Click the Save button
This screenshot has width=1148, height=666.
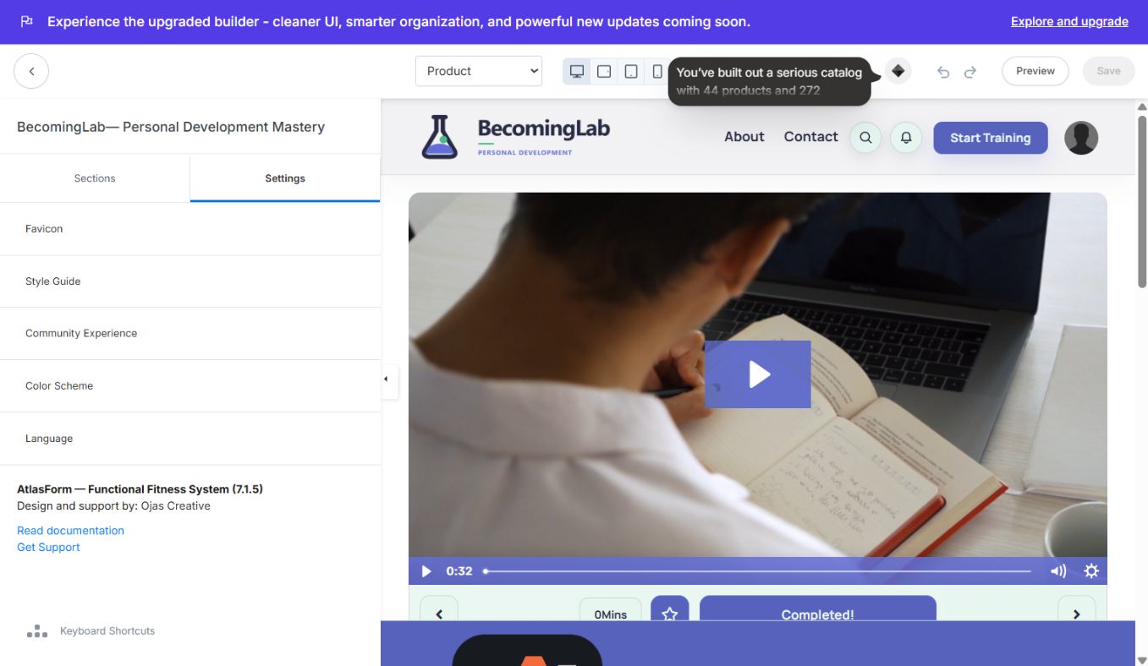(1108, 71)
